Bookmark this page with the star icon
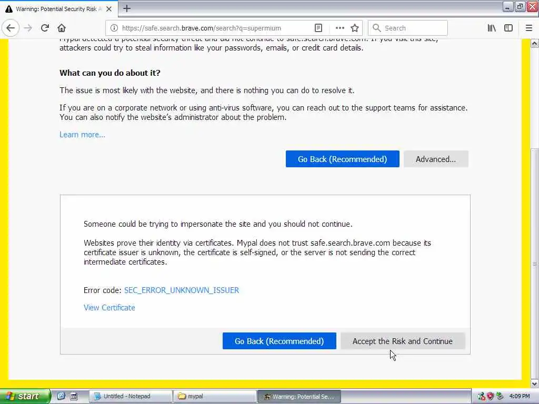This screenshot has height=404, width=539. pyautogui.click(x=355, y=28)
